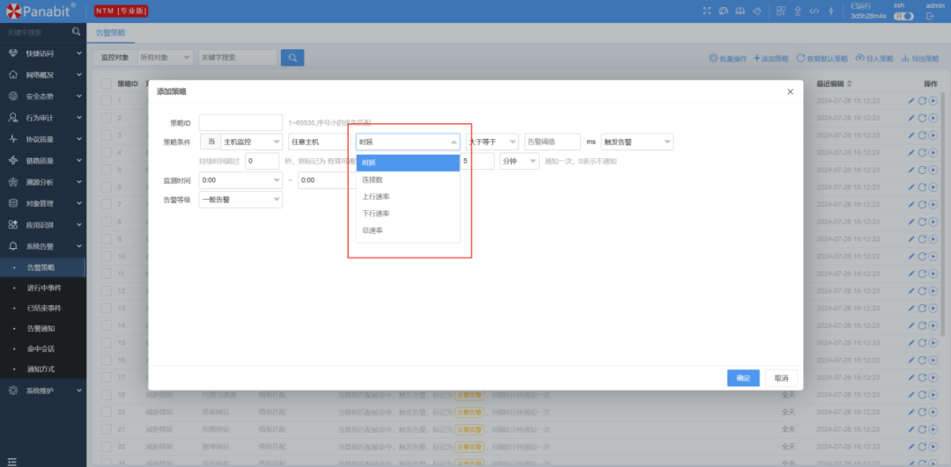The image size is (951, 467).
Task: Open the 所有对象 monitor object dropdown
Action: click(166, 57)
